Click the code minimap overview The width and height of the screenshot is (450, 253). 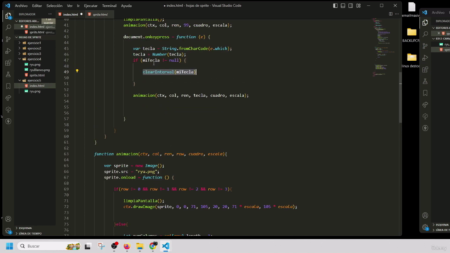384,47
